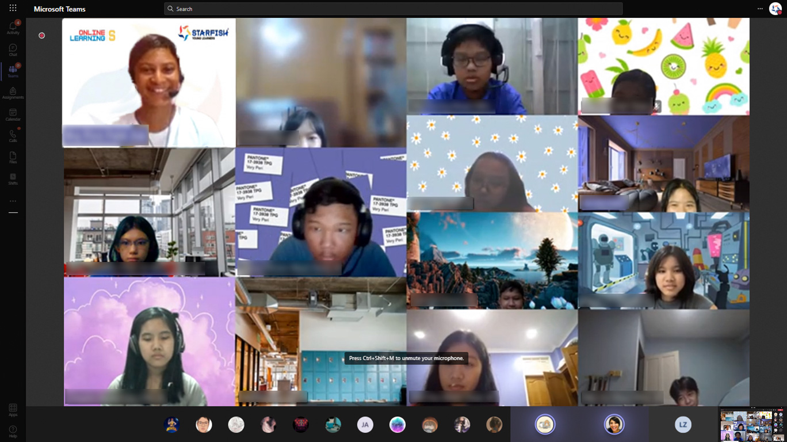Select the purple galaxy participant avatar

click(x=397, y=425)
